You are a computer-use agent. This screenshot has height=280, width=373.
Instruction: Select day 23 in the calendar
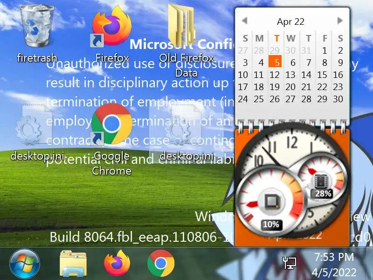coord(338,87)
